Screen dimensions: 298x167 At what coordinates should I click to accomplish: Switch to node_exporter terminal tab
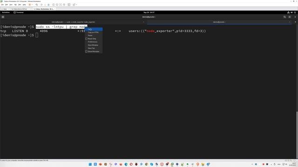[74, 22]
